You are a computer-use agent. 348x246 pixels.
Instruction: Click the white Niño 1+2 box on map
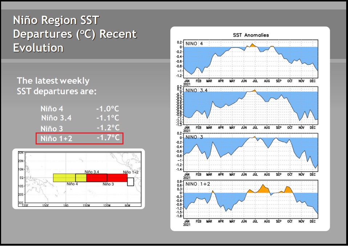point(130,182)
